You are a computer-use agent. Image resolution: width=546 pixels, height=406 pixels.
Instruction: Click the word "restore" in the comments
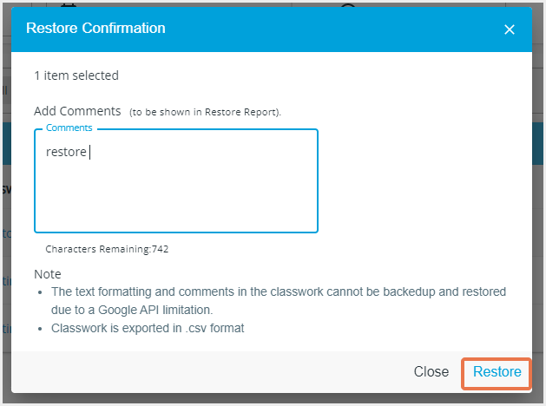point(66,152)
